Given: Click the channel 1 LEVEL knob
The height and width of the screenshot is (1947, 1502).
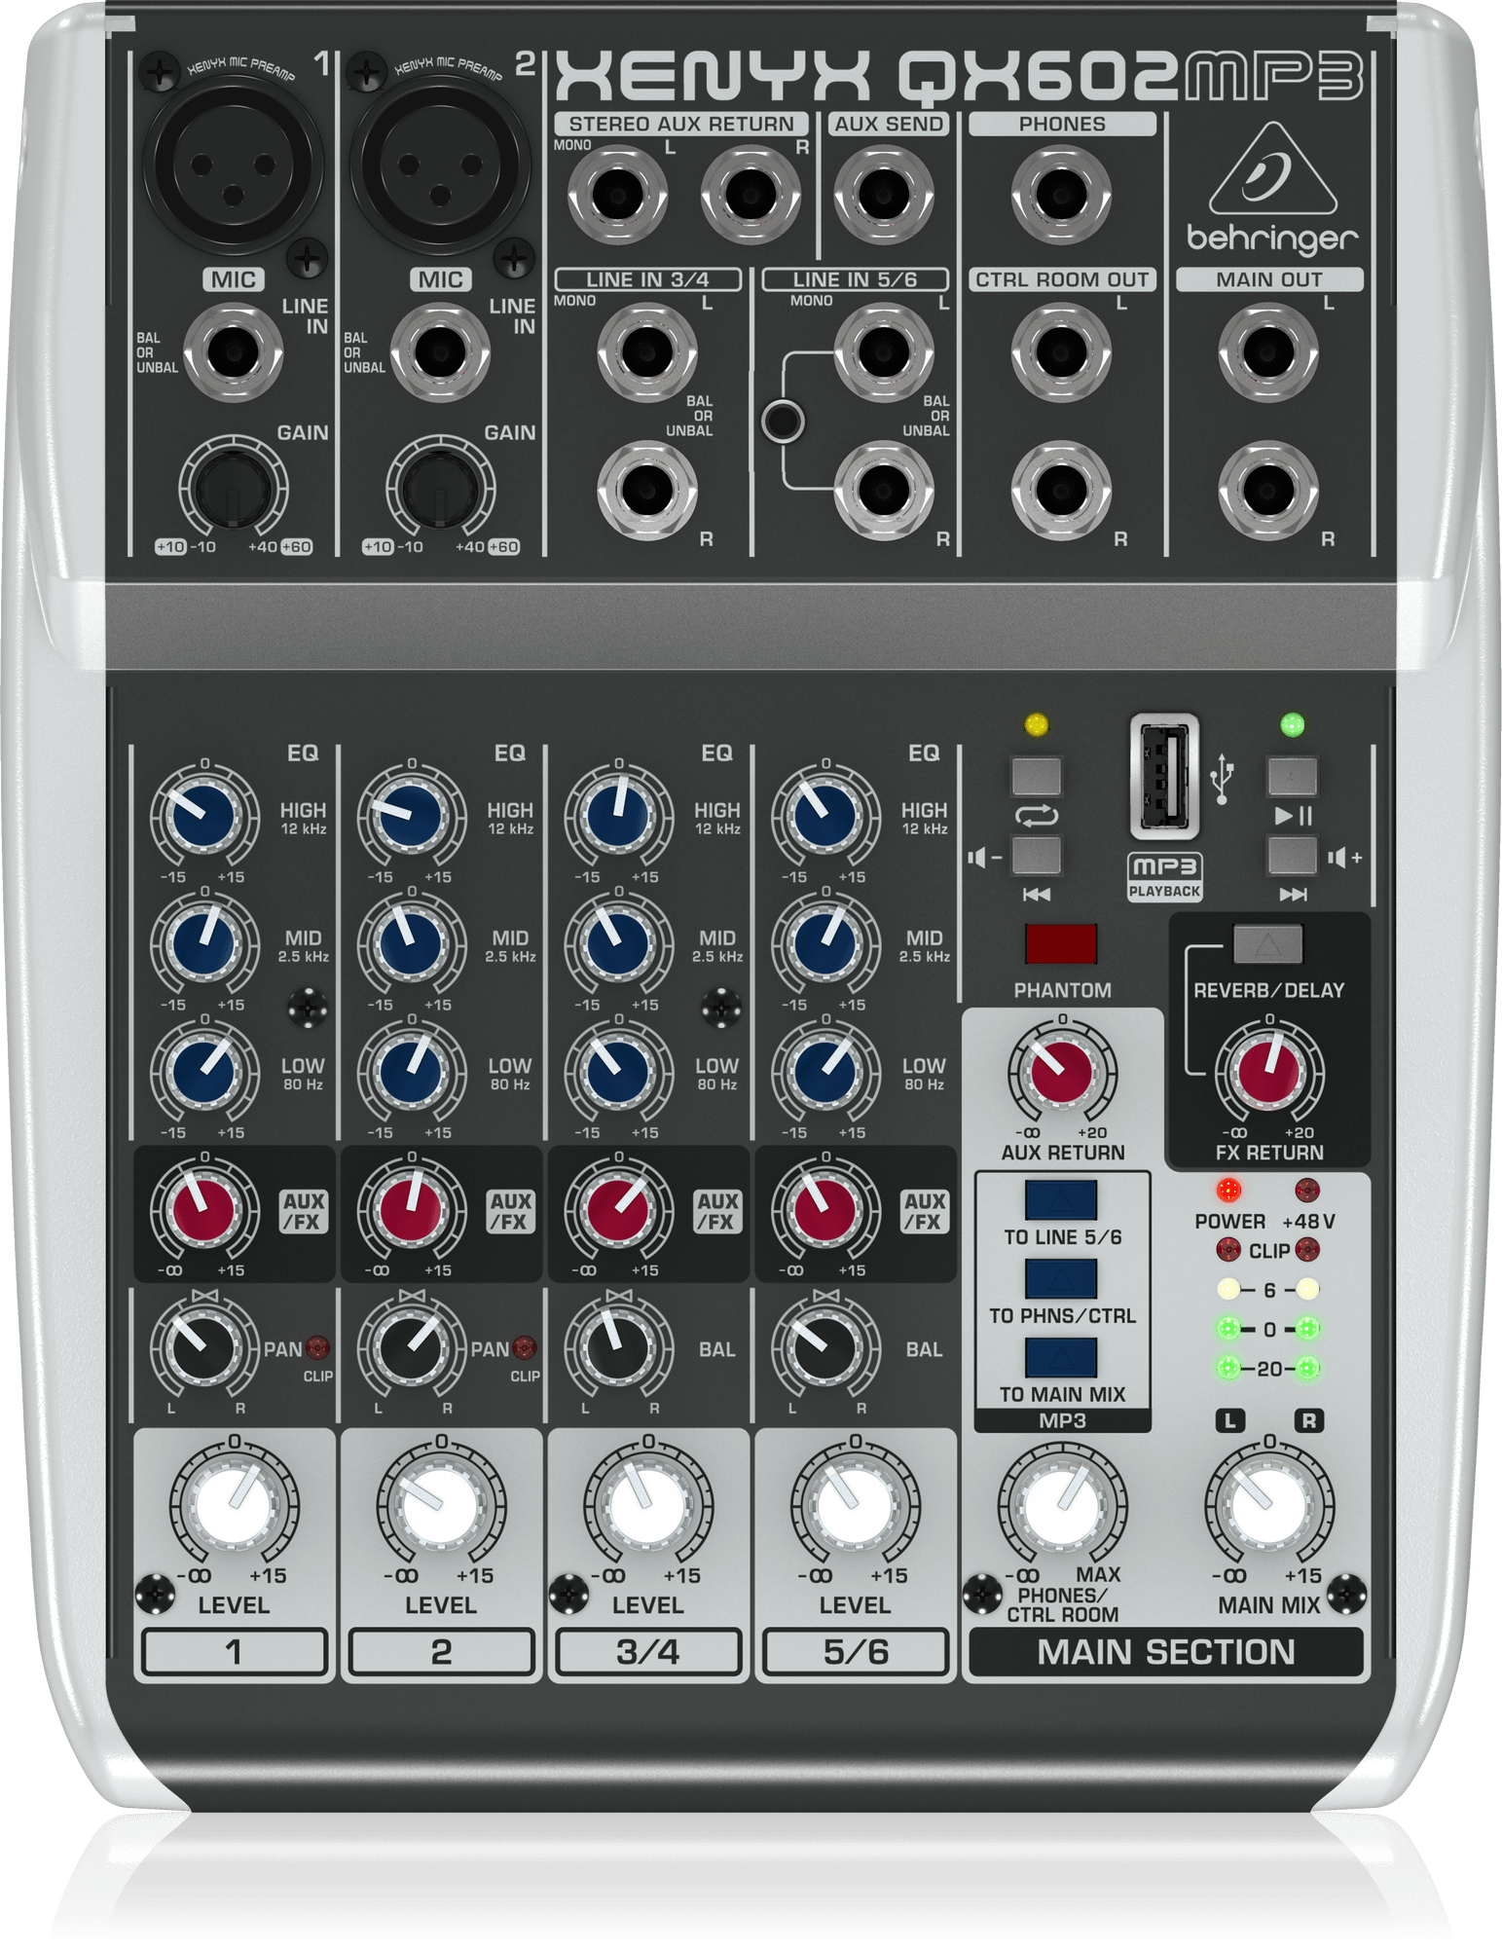Looking at the screenshot, I should point(234,1504).
